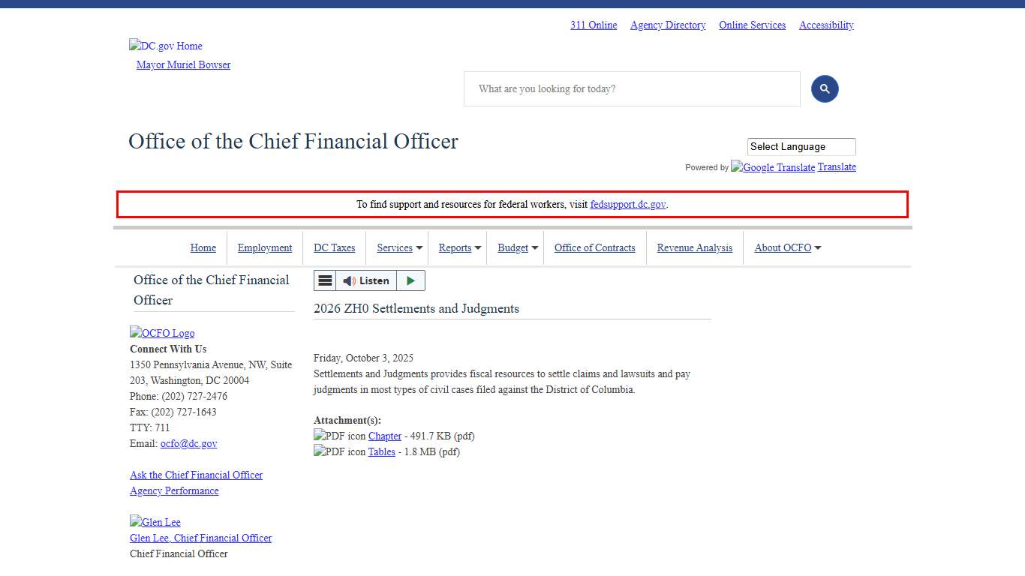This screenshot has width=1025, height=576.
Task: Click the Glen Lee photo thumbnail
Action: point(155,522)
